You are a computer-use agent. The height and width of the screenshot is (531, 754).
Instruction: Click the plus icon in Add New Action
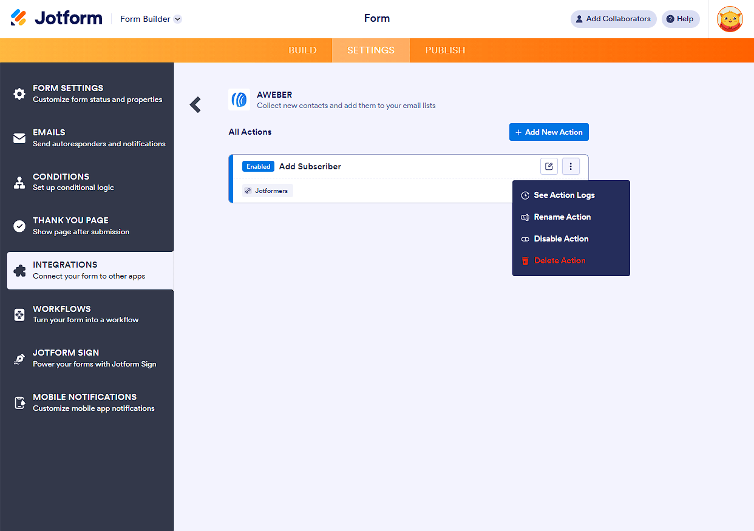point(518,132)
